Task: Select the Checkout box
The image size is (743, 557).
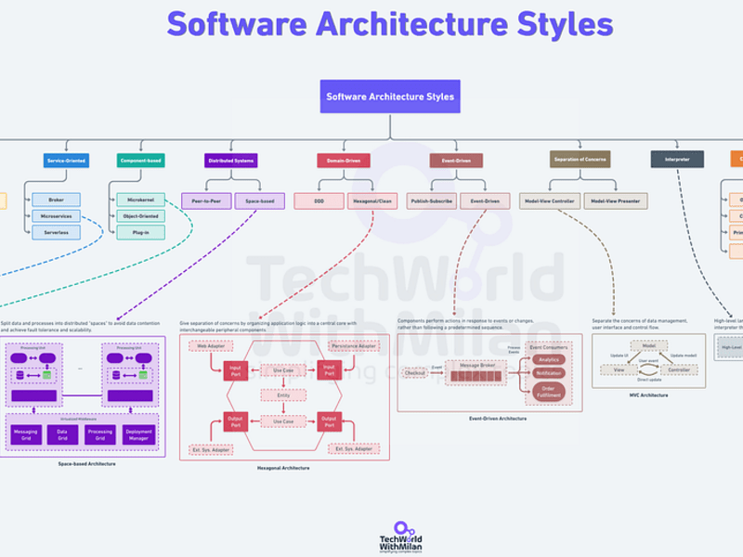Action: pyautogui.click(x=415, y=373)
